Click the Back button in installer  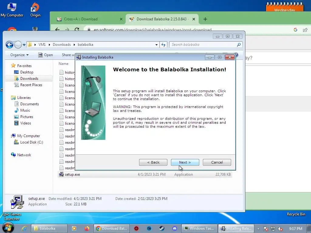pos(153,162)
